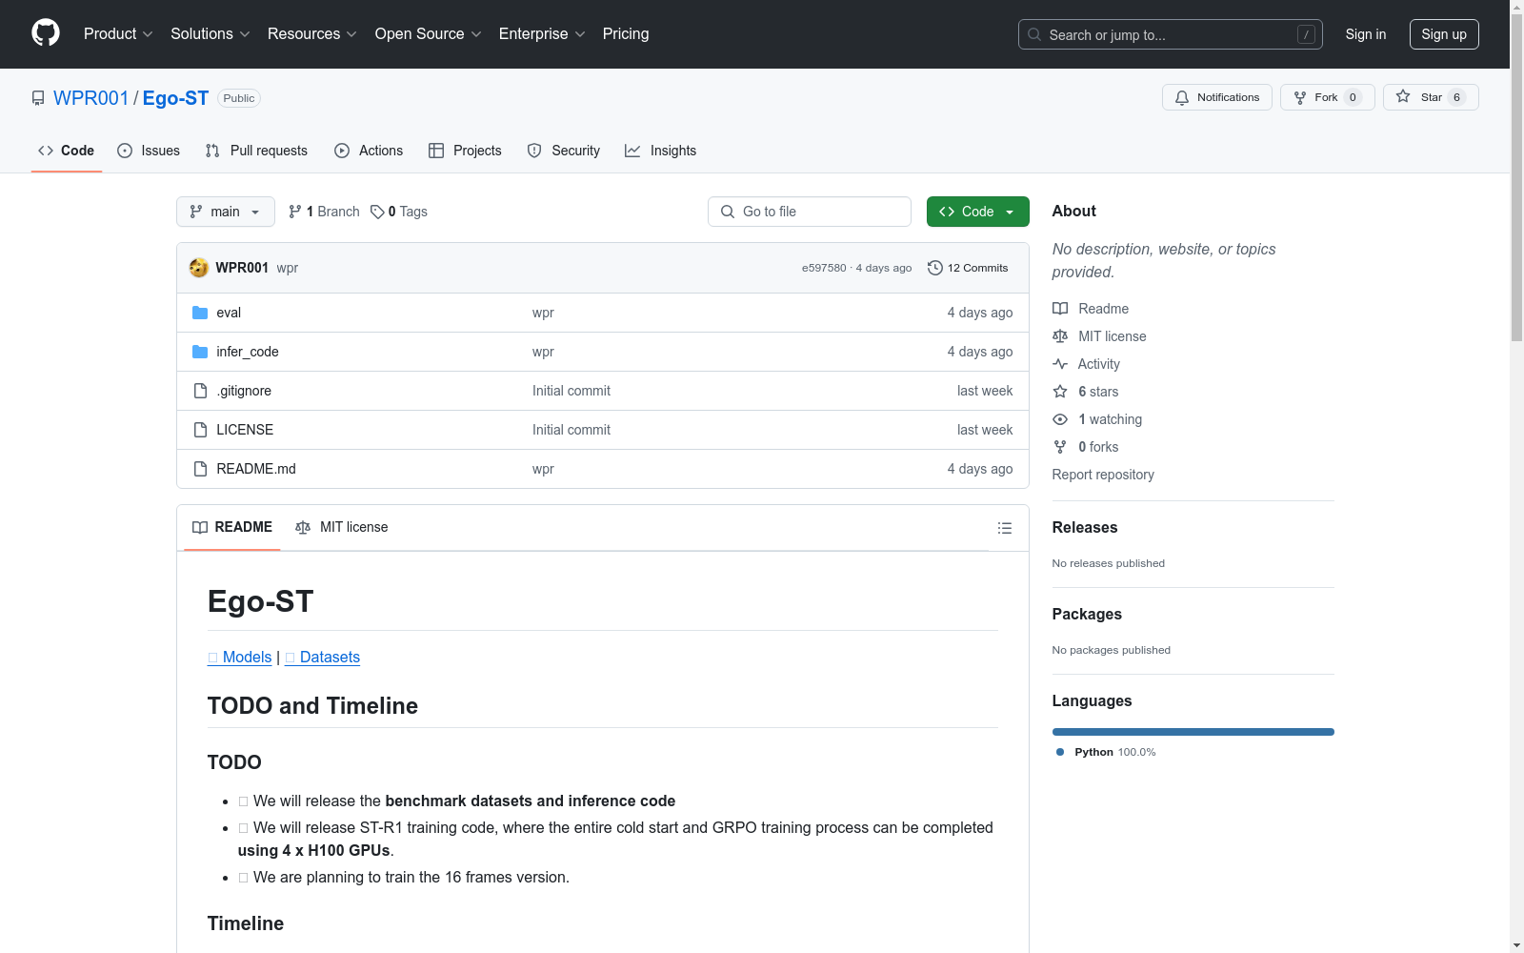
Task: Open the LICENSE file
Action: (245, 430)
